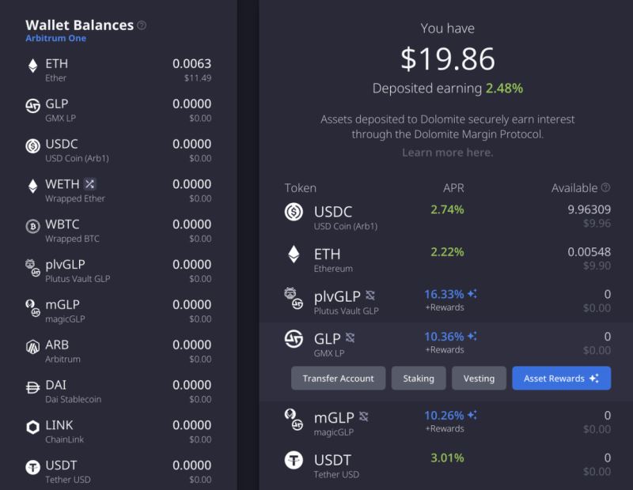The height and width of the screenshot is (490, 633).
Task: Open the blue Asset Rewards button
Action: tap(561, 379)
